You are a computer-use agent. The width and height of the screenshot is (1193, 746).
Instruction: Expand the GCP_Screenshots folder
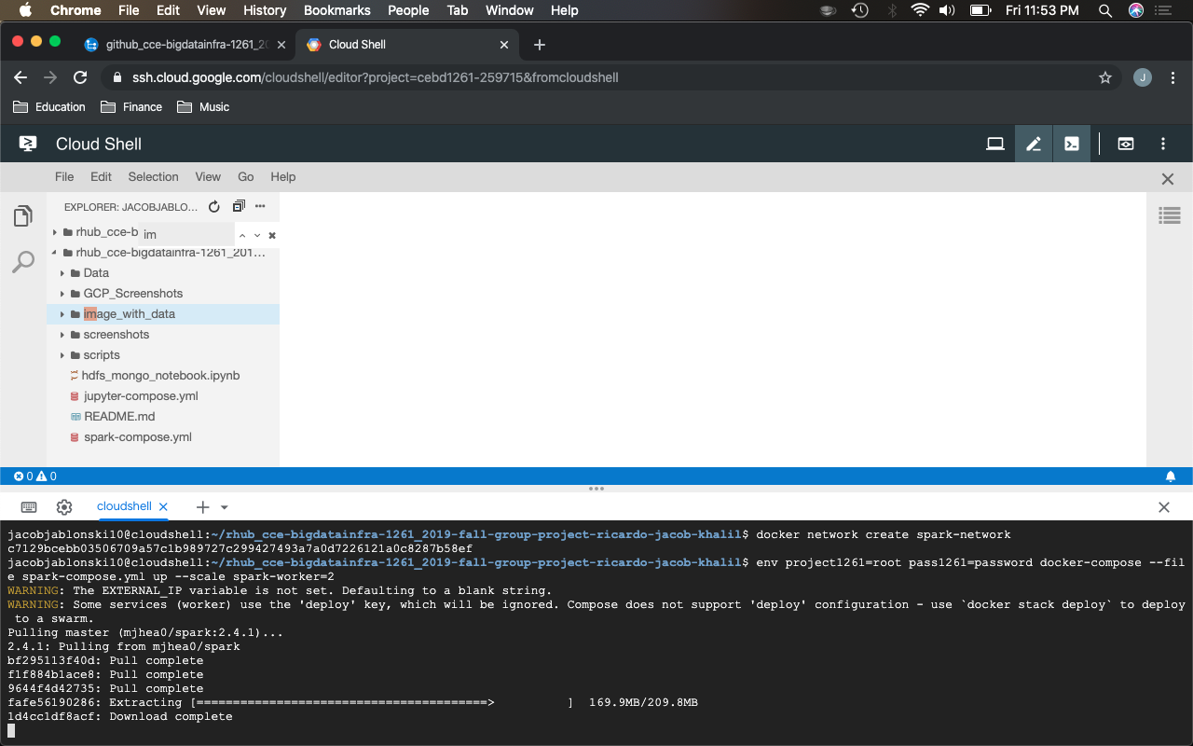(x=62, y=294)
